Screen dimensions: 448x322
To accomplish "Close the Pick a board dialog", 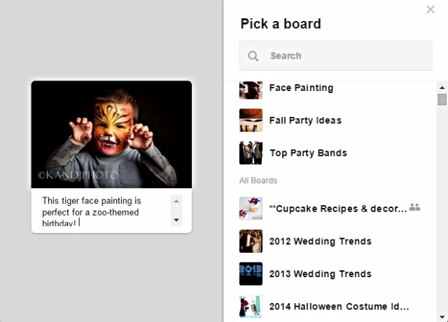I will click(430, 10).
